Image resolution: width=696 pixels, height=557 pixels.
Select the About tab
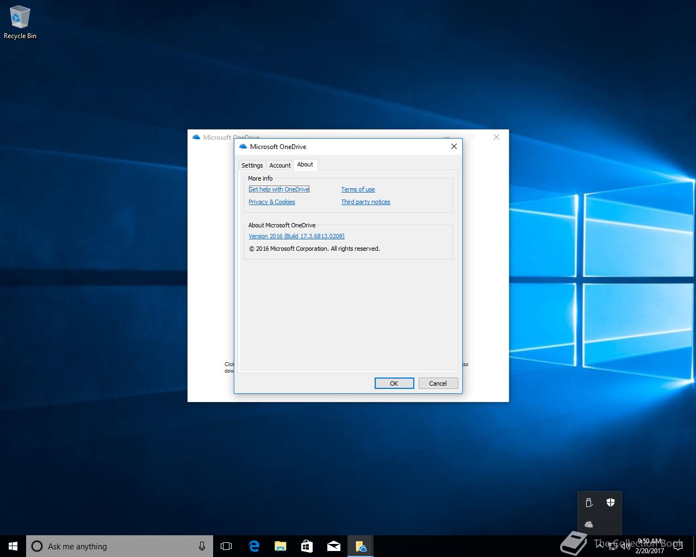(x=305, y=164)
